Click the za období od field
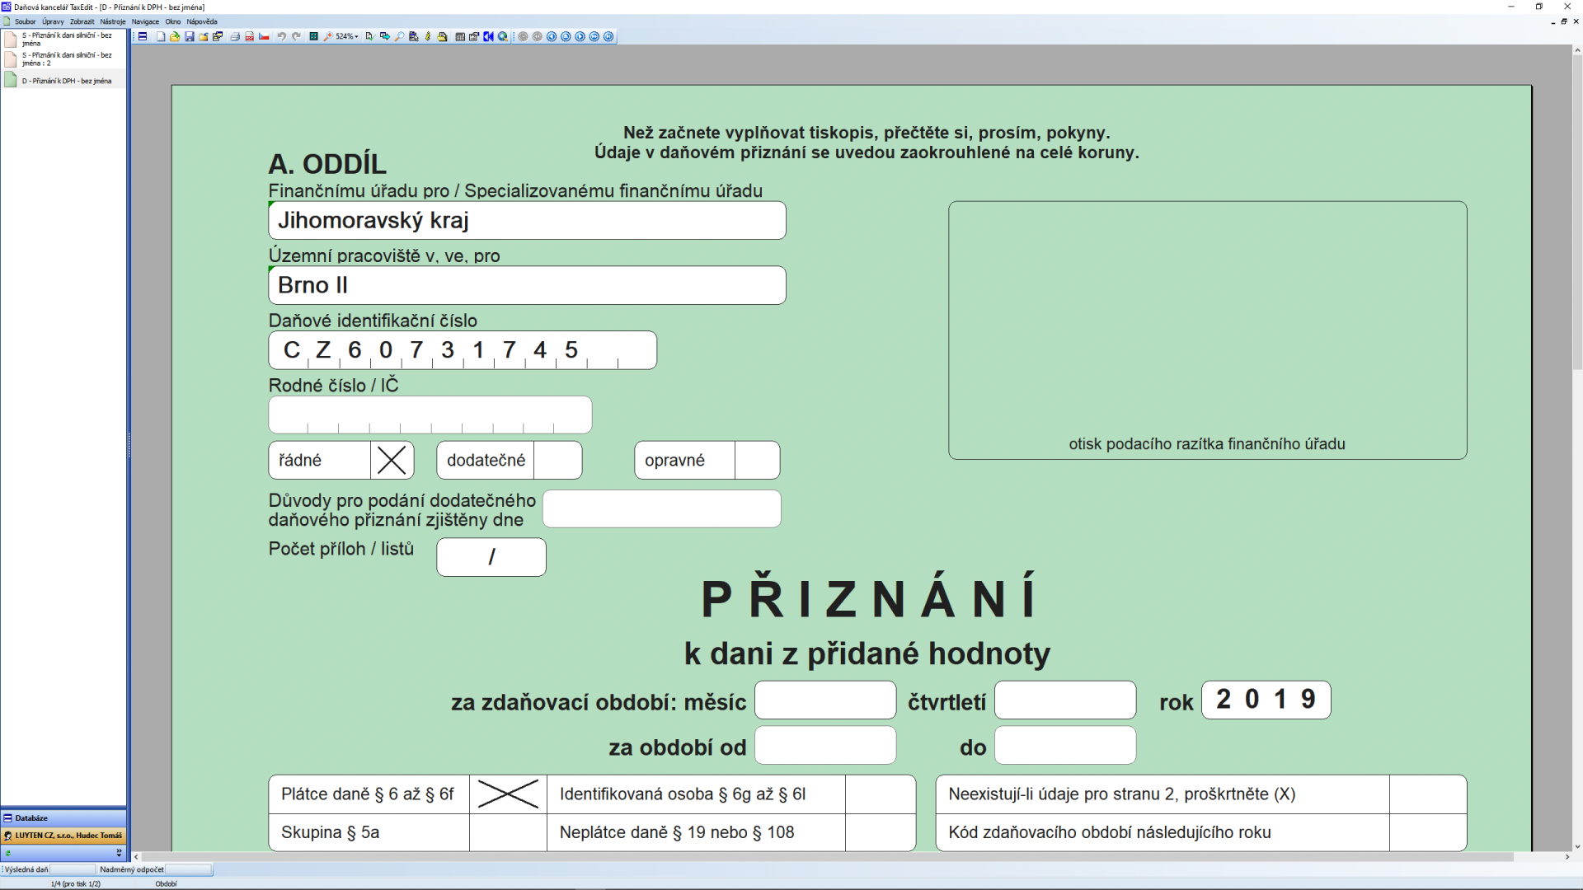 825,745
